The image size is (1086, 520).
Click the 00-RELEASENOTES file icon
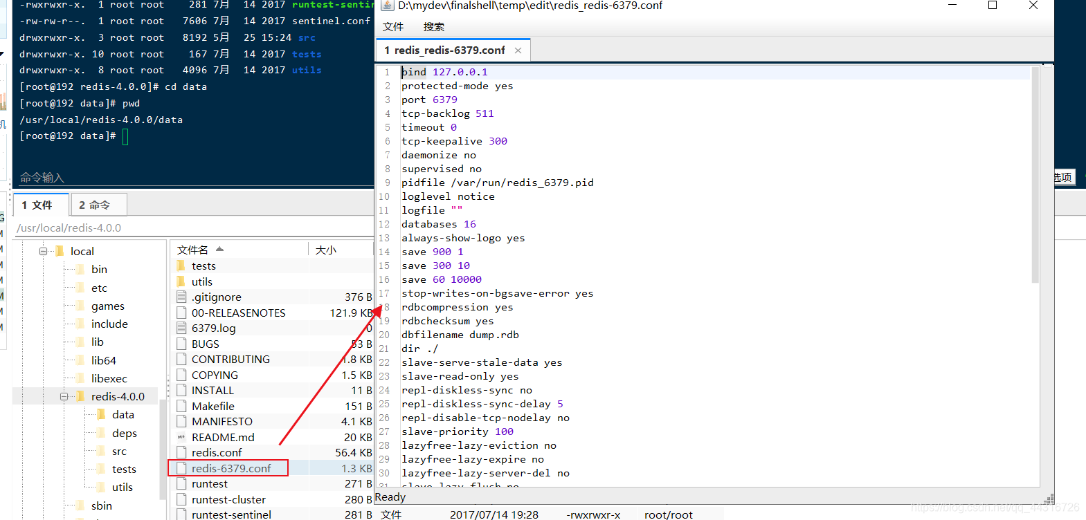click(181, 313)
